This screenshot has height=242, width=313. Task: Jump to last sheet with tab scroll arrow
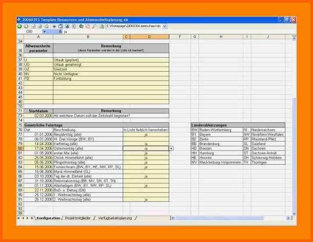tap(32, 218)
